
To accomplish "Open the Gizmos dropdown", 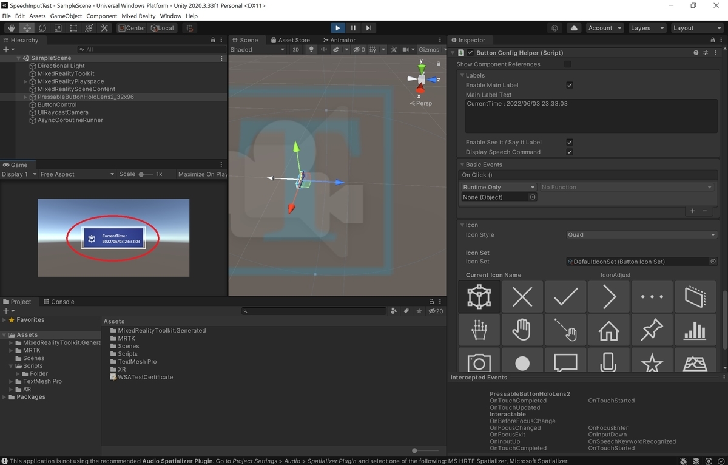I will pyautogui.click(x=431, y=50).
